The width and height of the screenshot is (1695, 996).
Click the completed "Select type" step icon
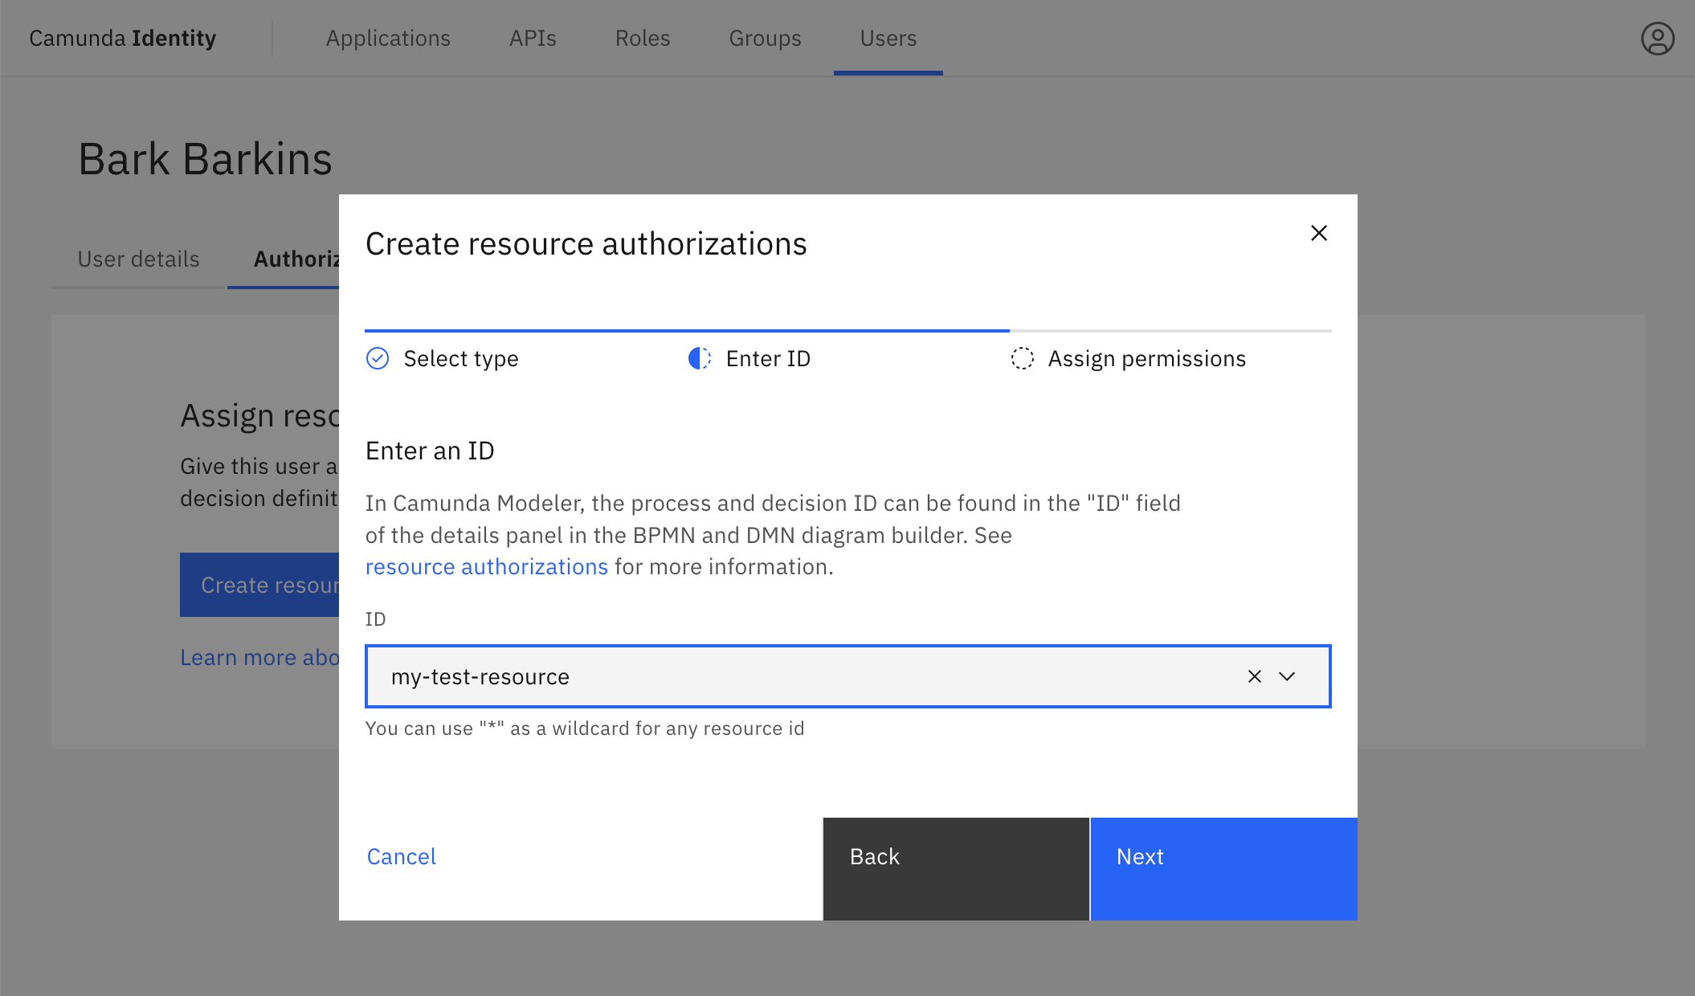pyautogui.click(x=378, y=359)
